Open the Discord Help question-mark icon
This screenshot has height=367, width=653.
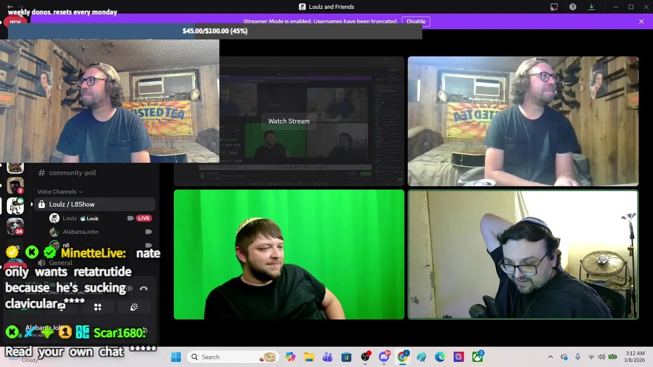click(x=573, y=7)
